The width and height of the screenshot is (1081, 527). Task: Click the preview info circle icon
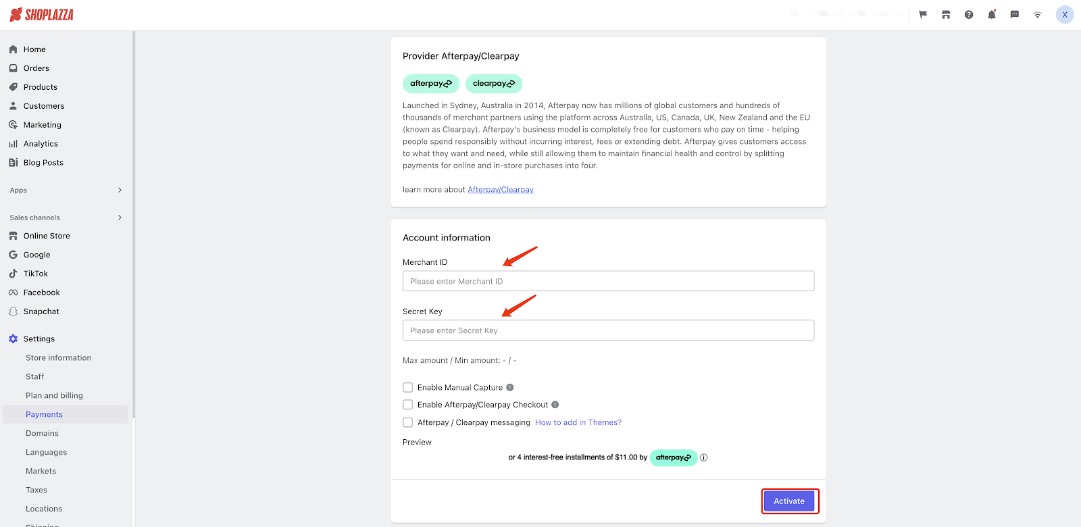(704, 457)
